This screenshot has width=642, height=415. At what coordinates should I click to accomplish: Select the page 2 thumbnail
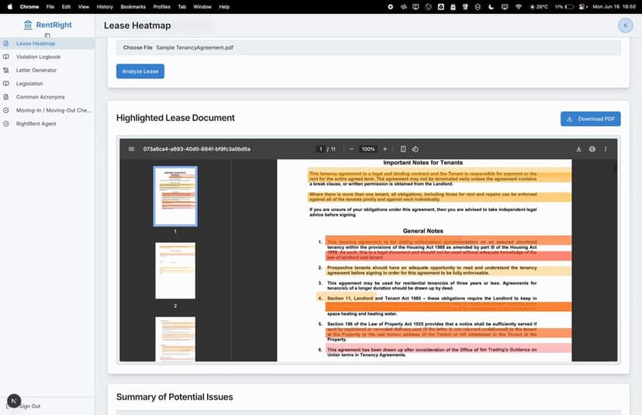175,271
